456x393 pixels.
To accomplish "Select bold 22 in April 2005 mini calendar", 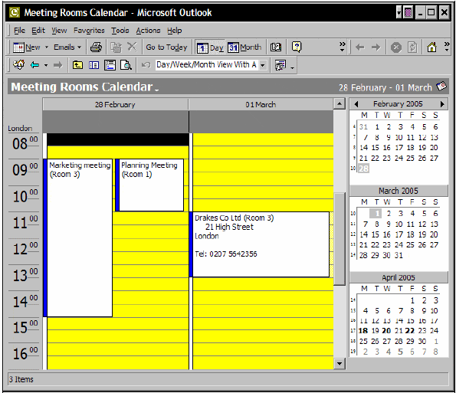I will coord(409,331).
